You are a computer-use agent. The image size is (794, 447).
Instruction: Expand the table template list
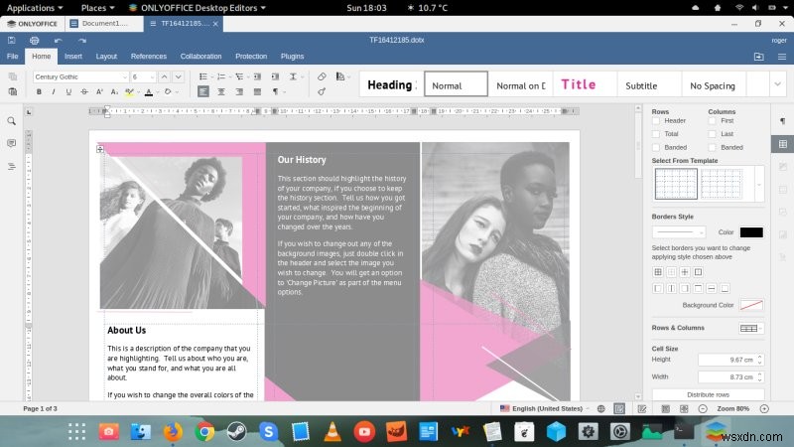pos(758,185)
